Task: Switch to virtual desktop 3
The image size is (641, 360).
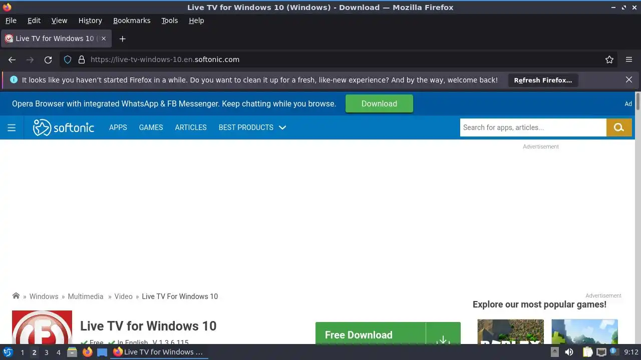Action: [47, 352]
